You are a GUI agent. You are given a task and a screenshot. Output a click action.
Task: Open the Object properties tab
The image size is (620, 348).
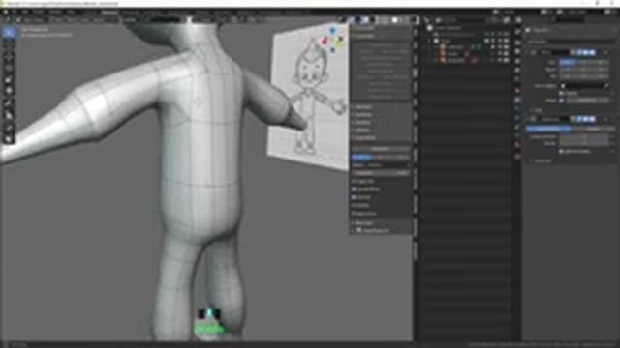517,90
